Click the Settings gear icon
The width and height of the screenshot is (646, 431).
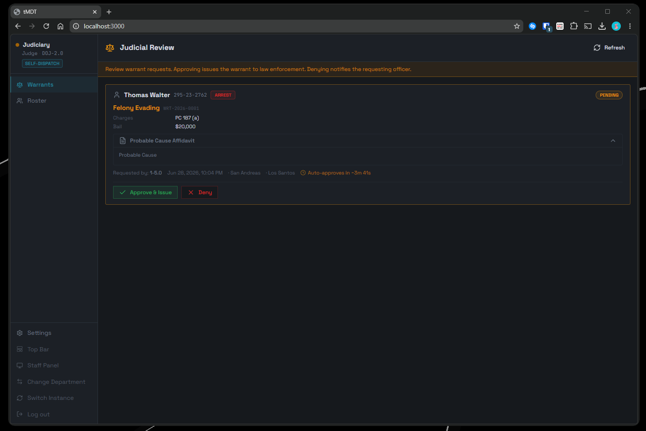[20, 333]
